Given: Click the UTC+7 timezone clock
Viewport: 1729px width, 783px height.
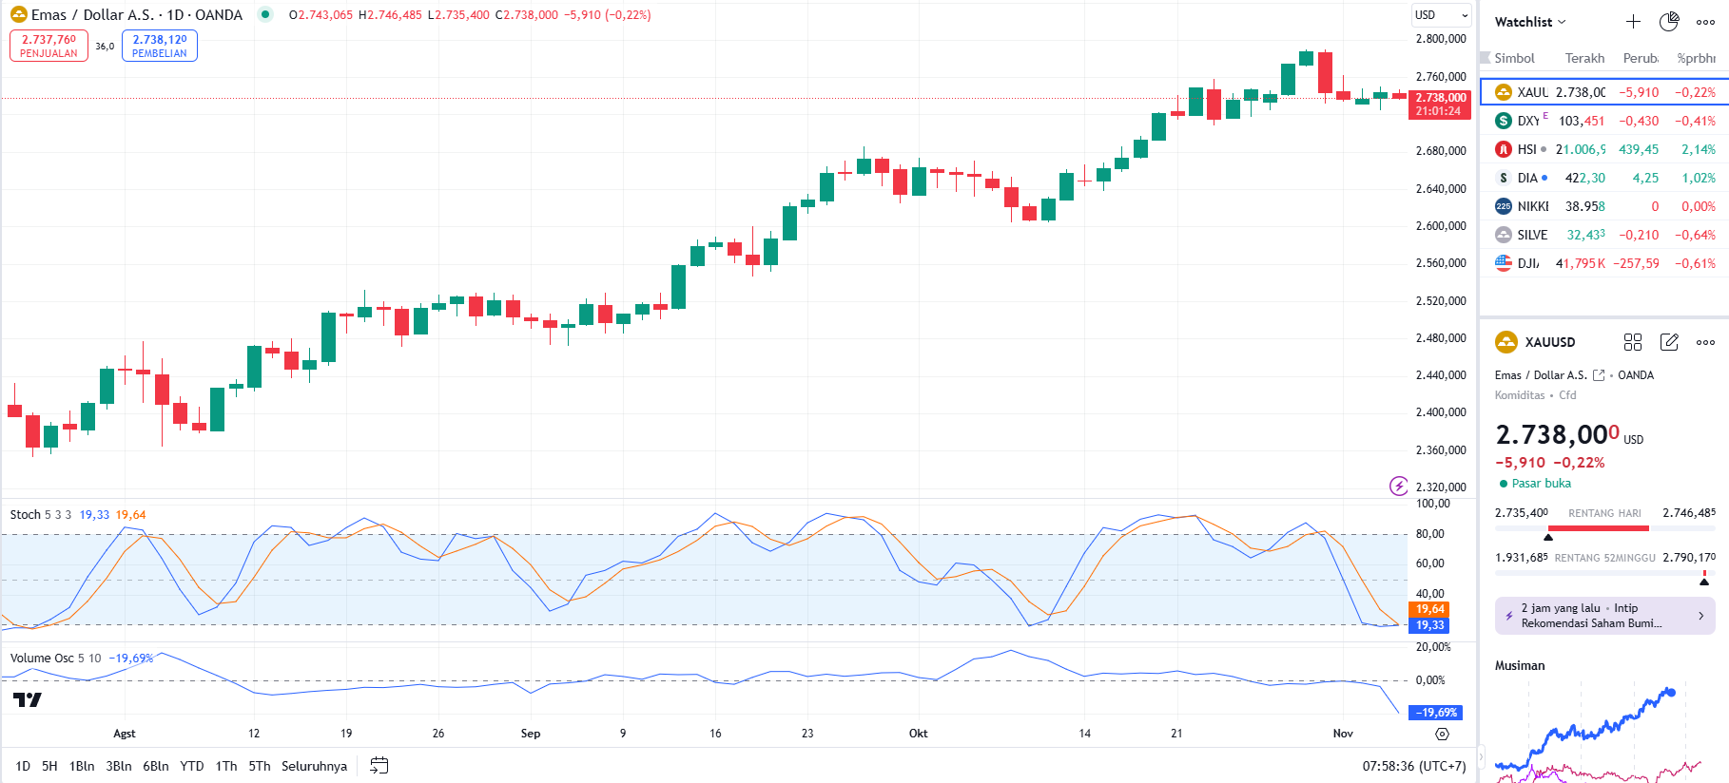Looking at the screenshot, I should click(x=1413, y=766).
